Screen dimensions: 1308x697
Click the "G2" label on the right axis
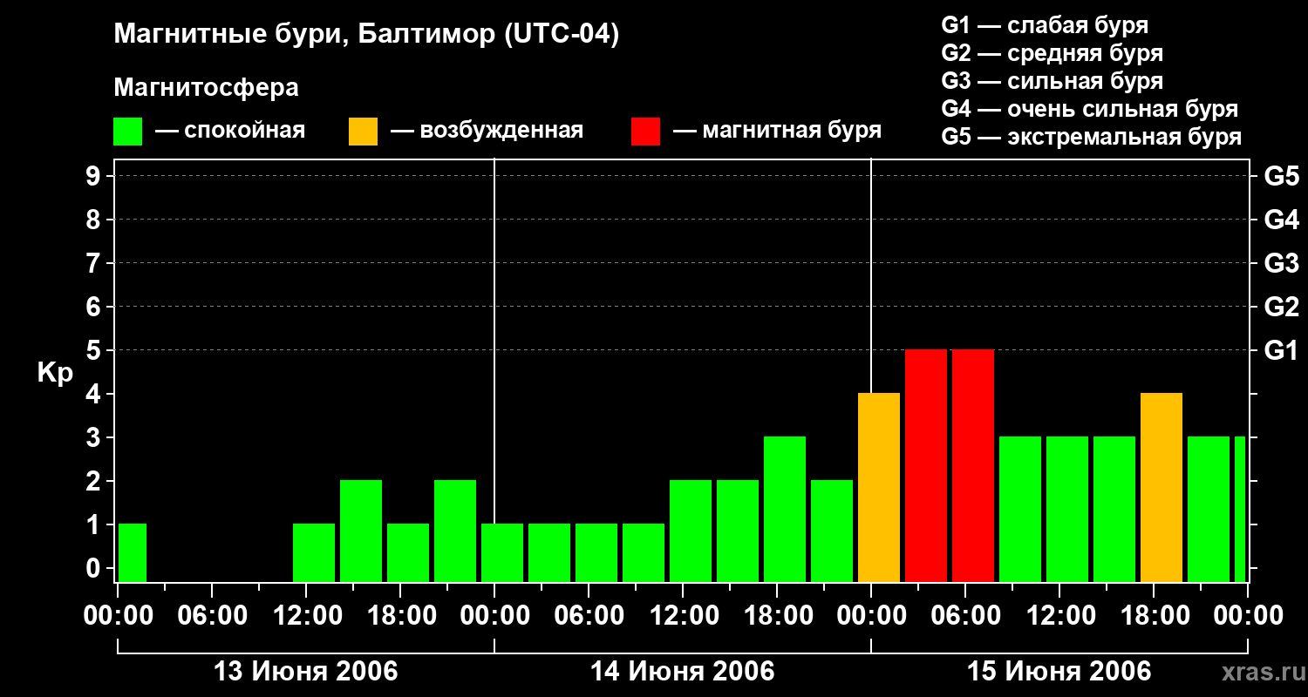point(1281,307)
